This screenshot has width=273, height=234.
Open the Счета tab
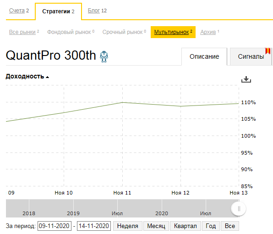[17, 11]
